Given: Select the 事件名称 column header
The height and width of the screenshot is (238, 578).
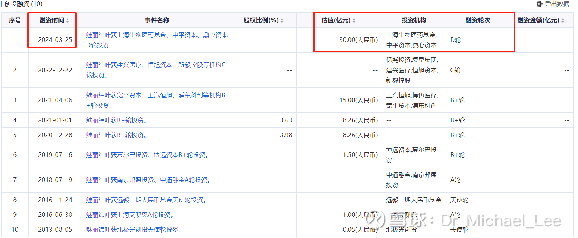Looking at the screenshot, I should (157, 20).
